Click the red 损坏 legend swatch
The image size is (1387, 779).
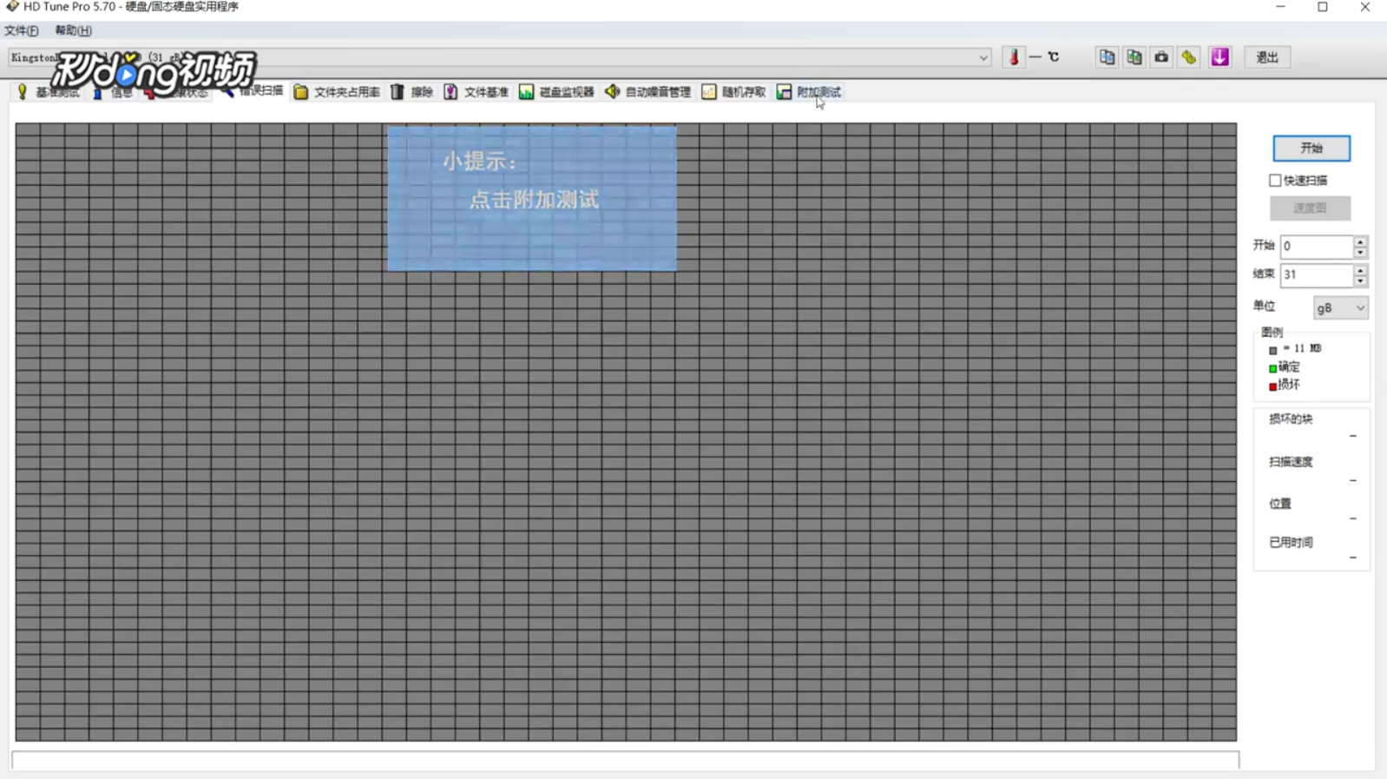tap(1272, 386)
